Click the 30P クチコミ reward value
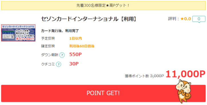Screen dimensions: 207x105 (74, 64)
